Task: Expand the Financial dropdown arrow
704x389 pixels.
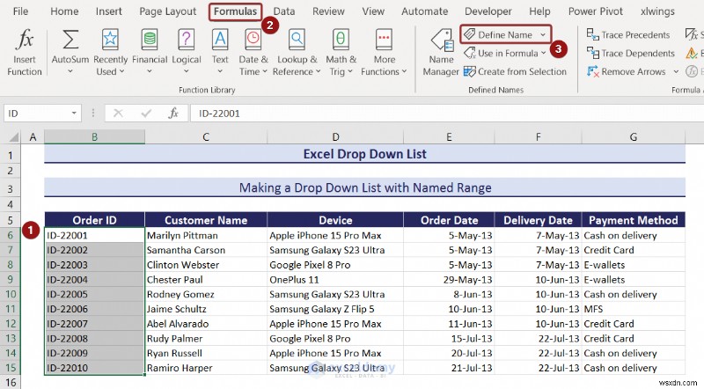Action: (x=150, y=71)
